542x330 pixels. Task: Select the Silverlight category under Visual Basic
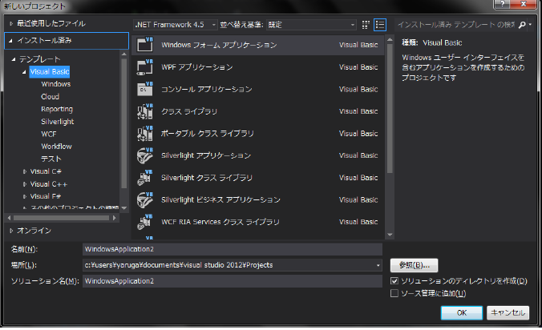tap(56, 122)
